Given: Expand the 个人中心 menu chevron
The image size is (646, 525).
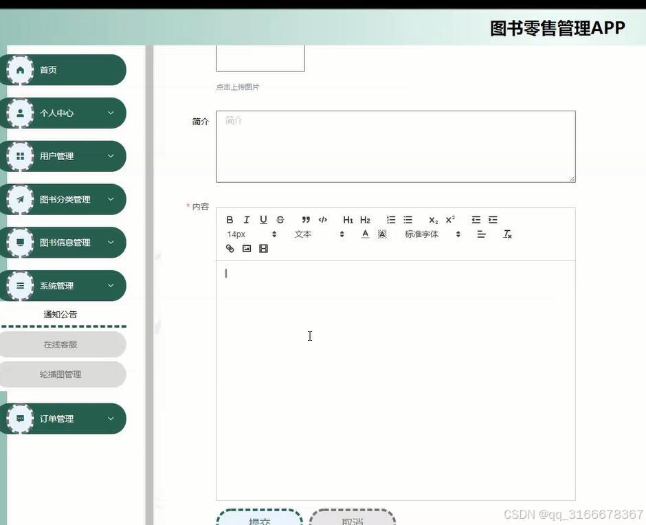Looking at the screenshot, I should pos(111,113).
